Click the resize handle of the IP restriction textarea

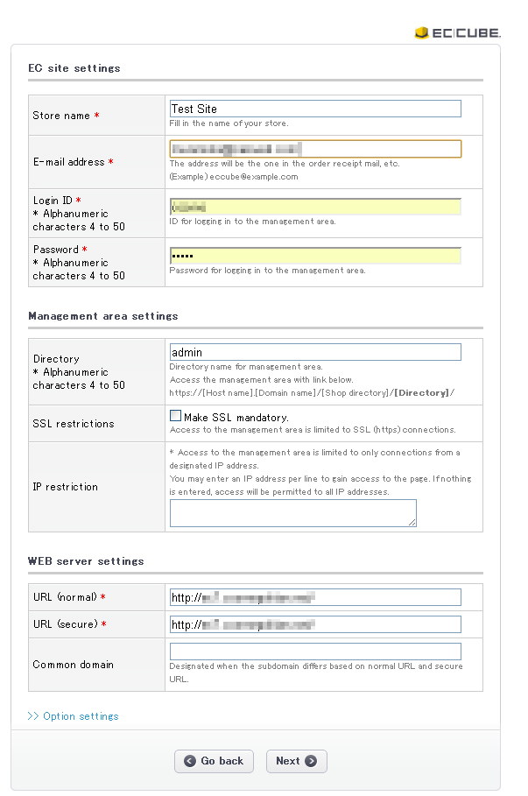(412, 522)
